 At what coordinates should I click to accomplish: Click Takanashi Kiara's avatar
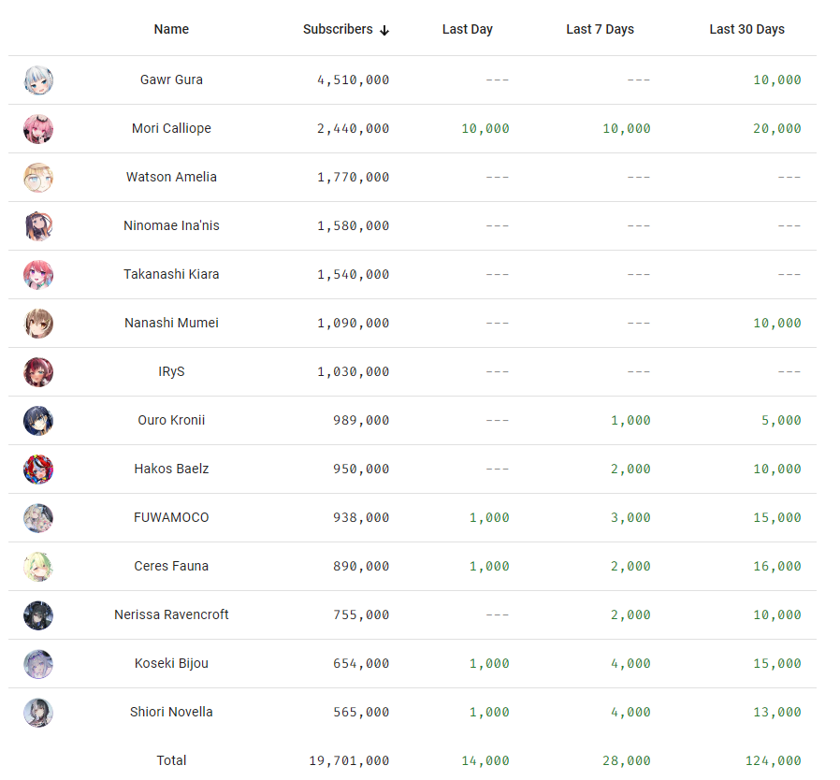[x=38, y=275]
